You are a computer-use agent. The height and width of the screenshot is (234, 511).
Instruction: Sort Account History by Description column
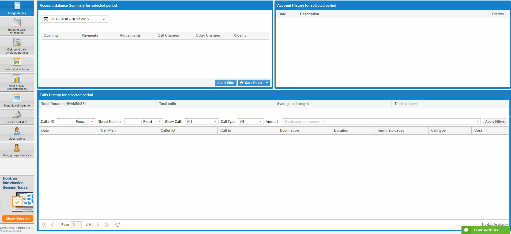tap(385, 14)
